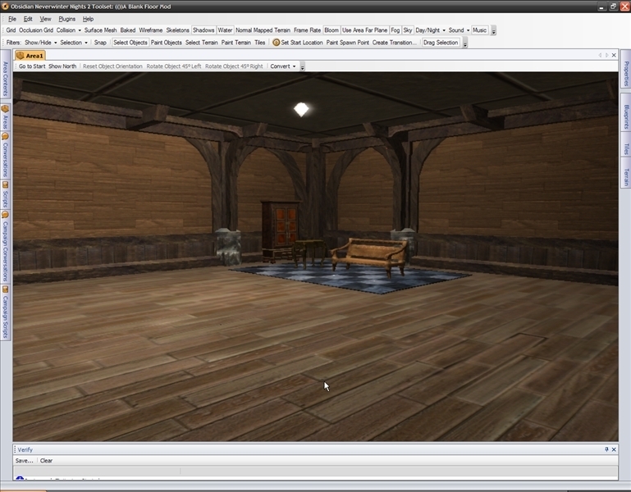Pin the Verify panel with pushpin icon

(607, 449)
